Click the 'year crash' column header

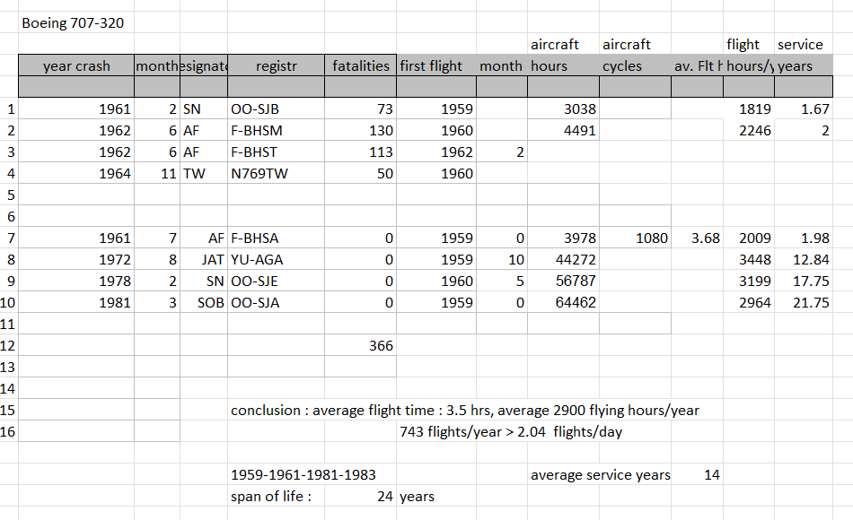coord(76,65)
